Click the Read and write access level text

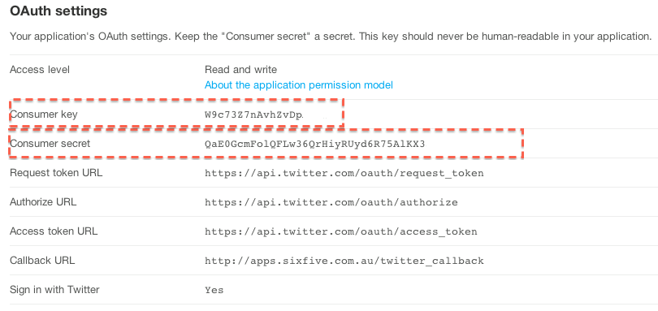(241, 69)
